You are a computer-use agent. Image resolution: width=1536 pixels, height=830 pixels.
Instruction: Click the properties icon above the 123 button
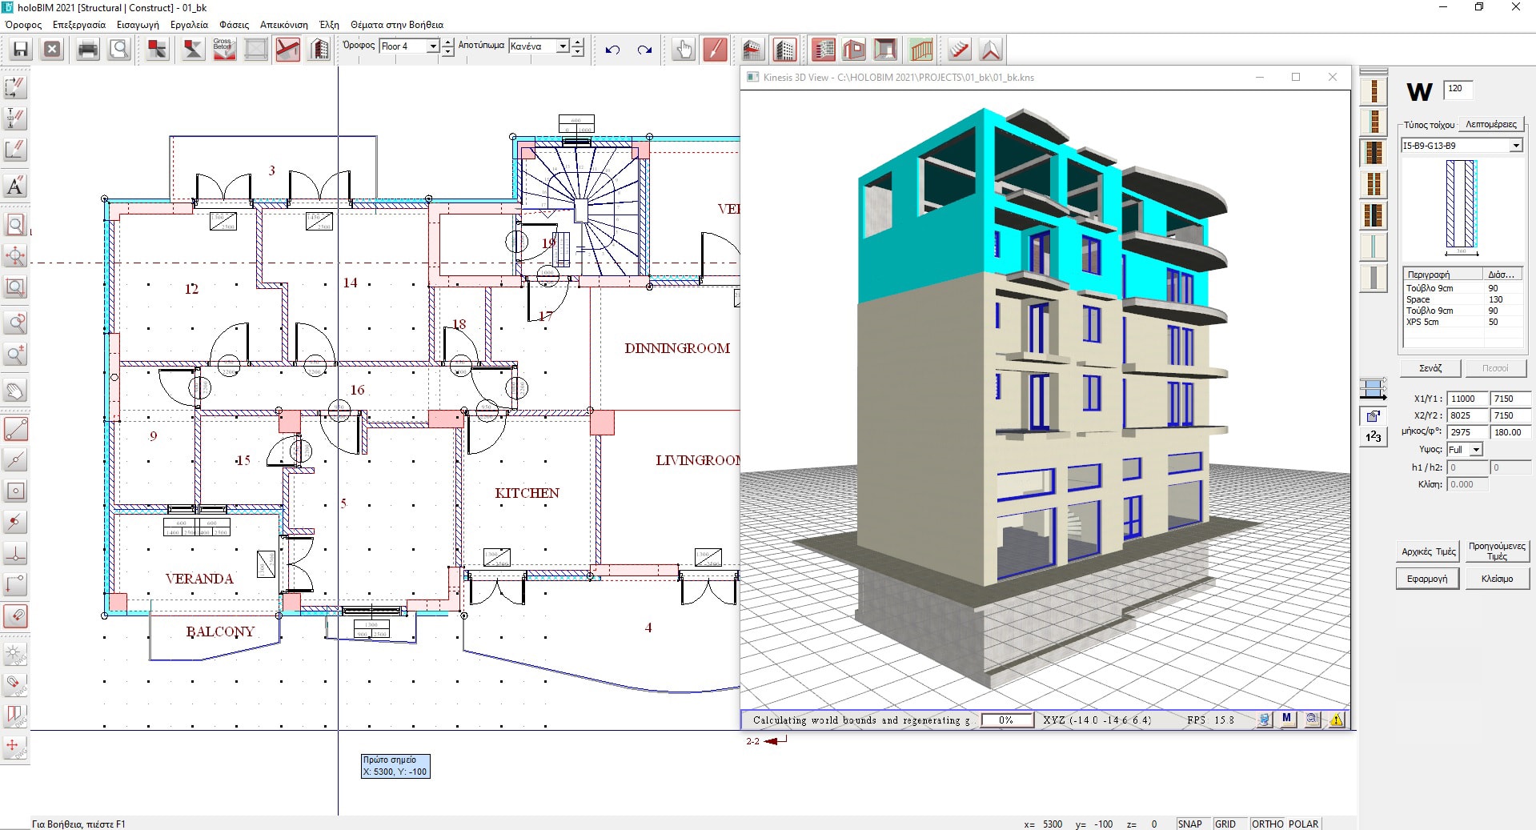pyautogui.click(x=1374, y=415)
